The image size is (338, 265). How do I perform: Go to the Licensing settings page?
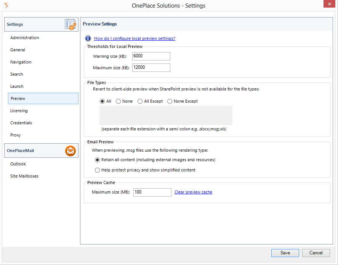point(19,111)
